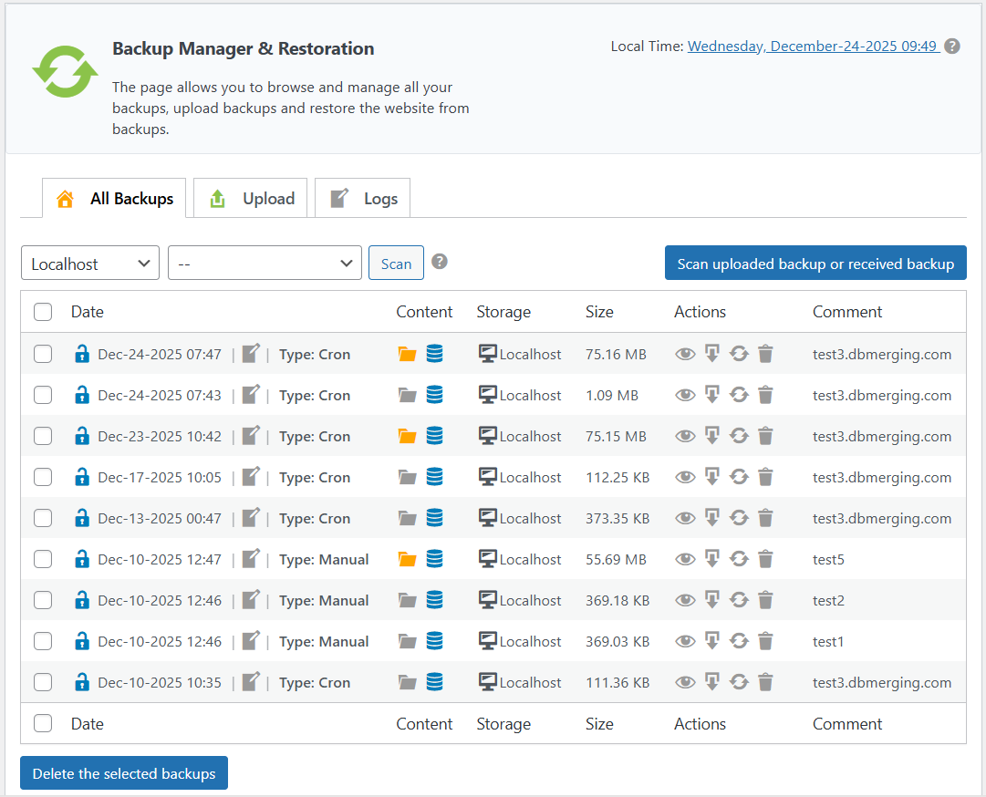The image size is (986, 797).
Task: Click the help icon next to Scan button
Action: tap(440, 262)
